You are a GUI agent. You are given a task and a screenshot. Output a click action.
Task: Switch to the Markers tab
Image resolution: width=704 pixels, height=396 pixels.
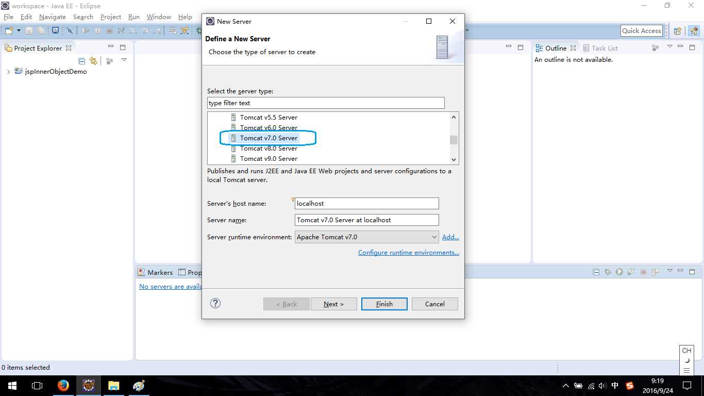point(155,272)
